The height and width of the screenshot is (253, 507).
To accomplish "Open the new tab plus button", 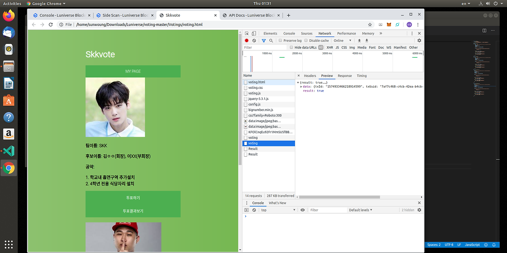I will tap(288, 15).
